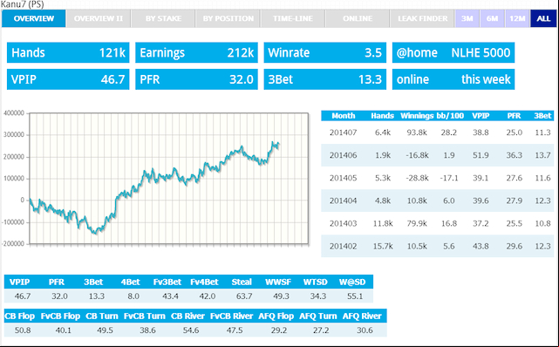Go to the ONLINE tab
Viewport: 559px width, 347px height.
pos(358,18)
